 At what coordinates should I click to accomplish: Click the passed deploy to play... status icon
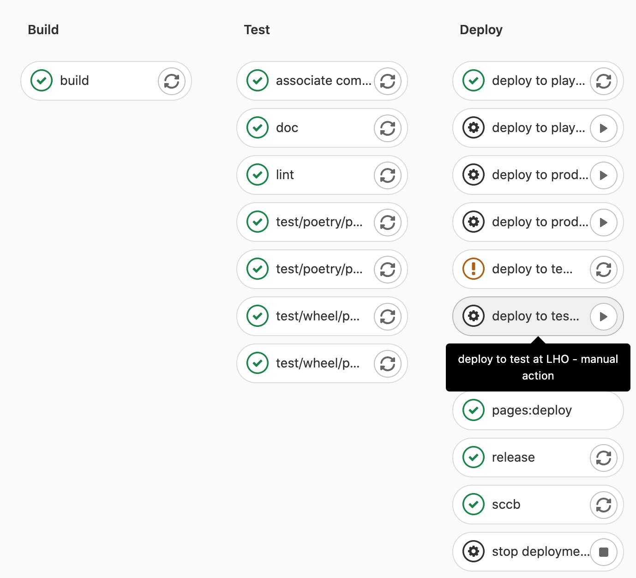474,81
